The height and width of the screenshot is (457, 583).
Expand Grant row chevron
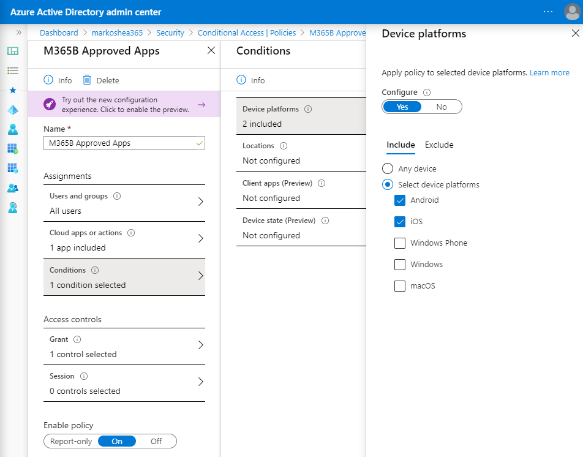201,345
